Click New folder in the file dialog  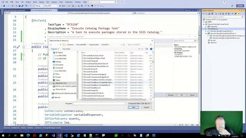(66, 49)
